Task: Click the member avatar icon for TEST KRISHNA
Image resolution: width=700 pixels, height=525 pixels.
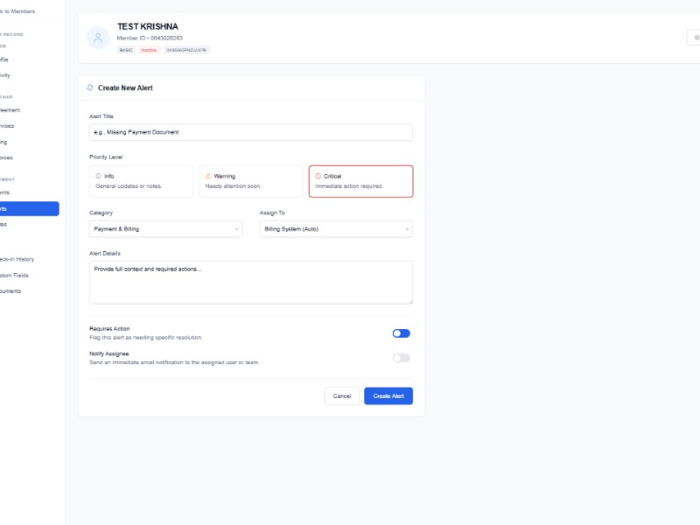Action: pyautogui.click(x=96, y=38)
